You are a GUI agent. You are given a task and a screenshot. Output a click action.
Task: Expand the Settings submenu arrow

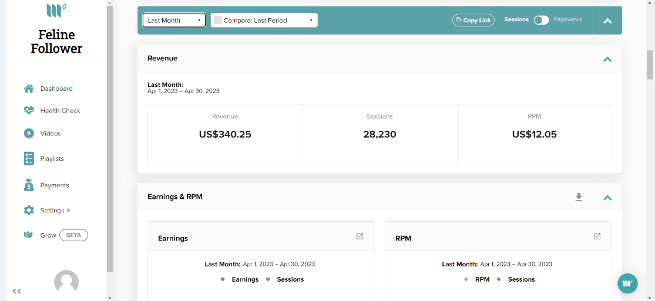pos(69,211)
